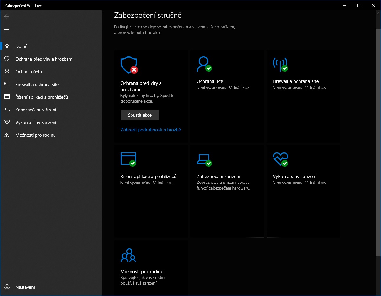Click the large laptop device security icon

[x=204, y=160]
